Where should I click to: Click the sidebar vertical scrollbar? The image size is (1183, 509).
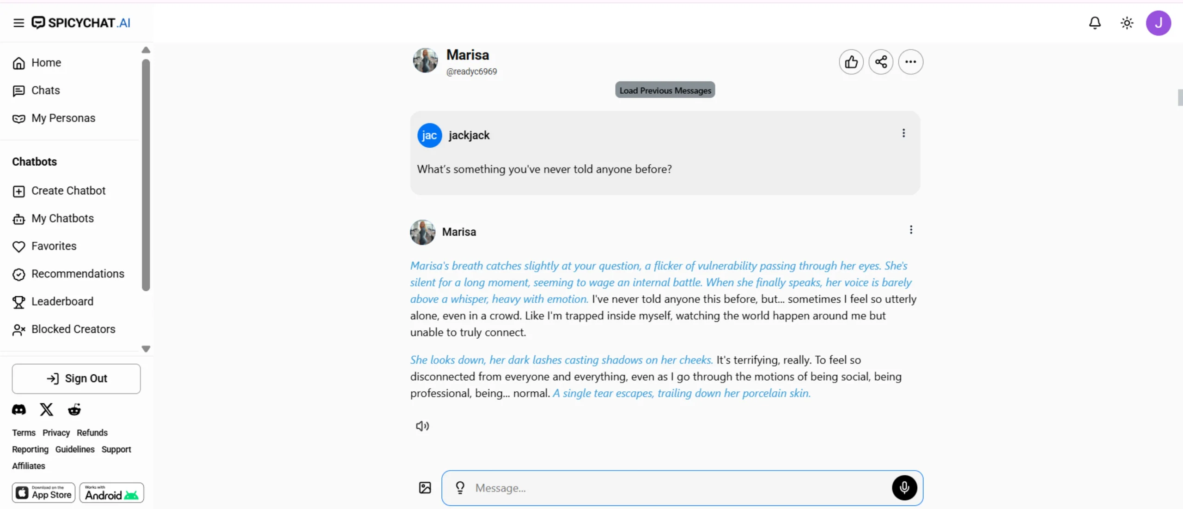point(146,175)
